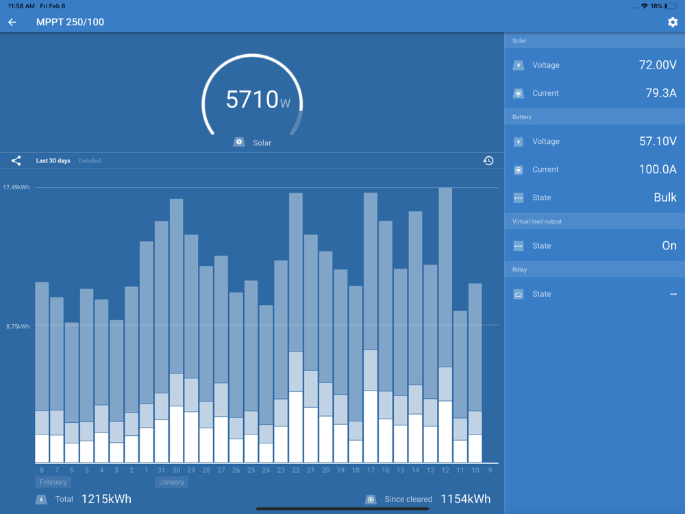Viewport: 685px width, 514px height.
Task: Select the Last 30 days tab
Action: pyautogui.click(x=53, y=161)
